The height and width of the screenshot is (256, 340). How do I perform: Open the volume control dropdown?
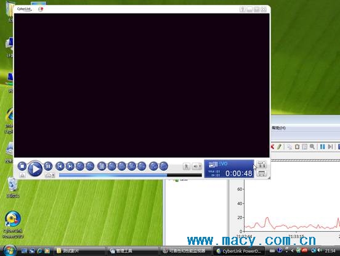pyautogui.click(x=197, y=167)
